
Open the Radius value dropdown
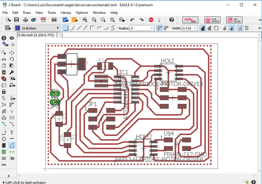coord(151,28)
